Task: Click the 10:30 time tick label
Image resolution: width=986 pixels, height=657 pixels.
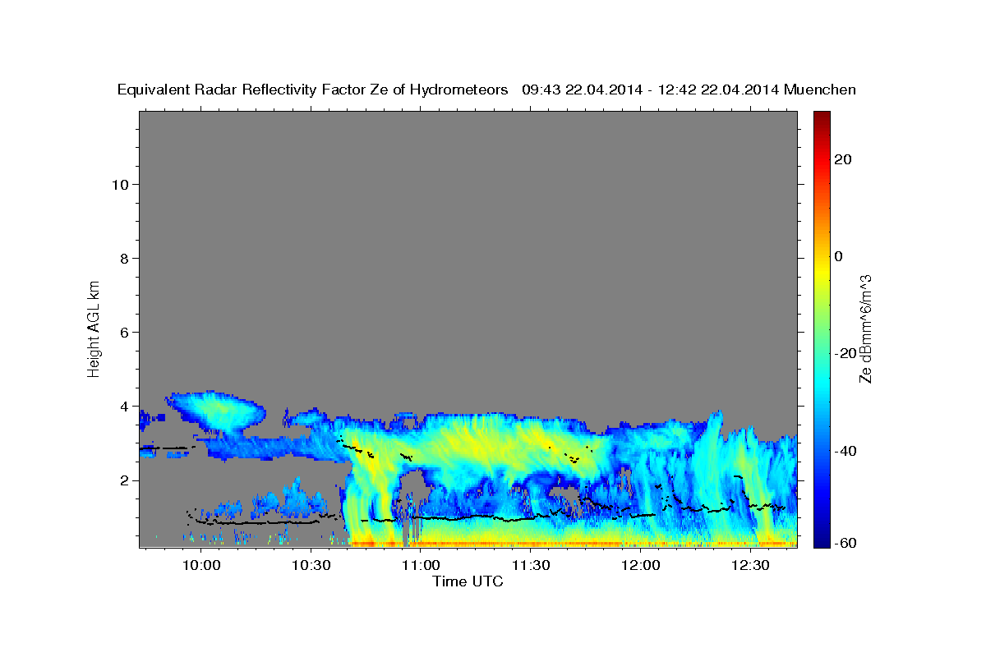Action: click(311, 565)
